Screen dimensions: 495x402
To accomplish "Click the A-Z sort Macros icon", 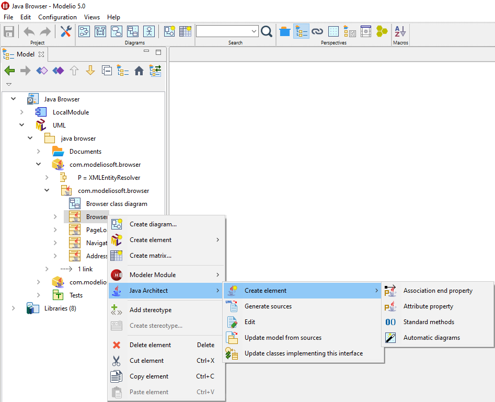I will 400,31.
